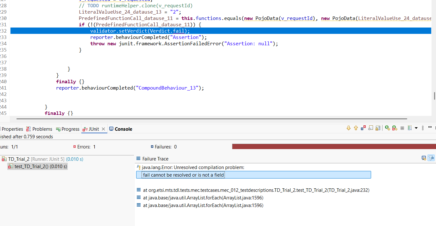
Task: Open Test Run History dropdown arrow
Action: coord(416,128)
